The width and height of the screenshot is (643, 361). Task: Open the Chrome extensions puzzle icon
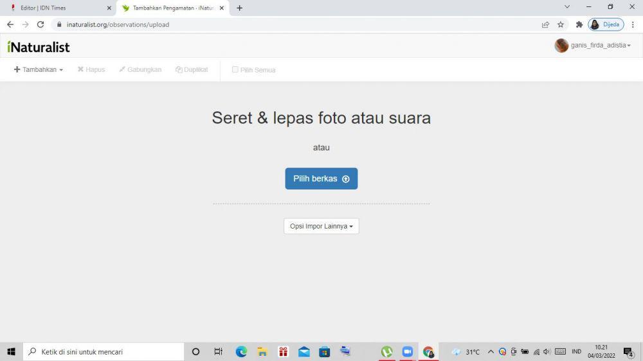tap(579, 24)
